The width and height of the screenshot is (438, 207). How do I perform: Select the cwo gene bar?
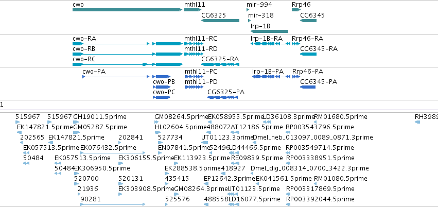click(x=127, y=10)
